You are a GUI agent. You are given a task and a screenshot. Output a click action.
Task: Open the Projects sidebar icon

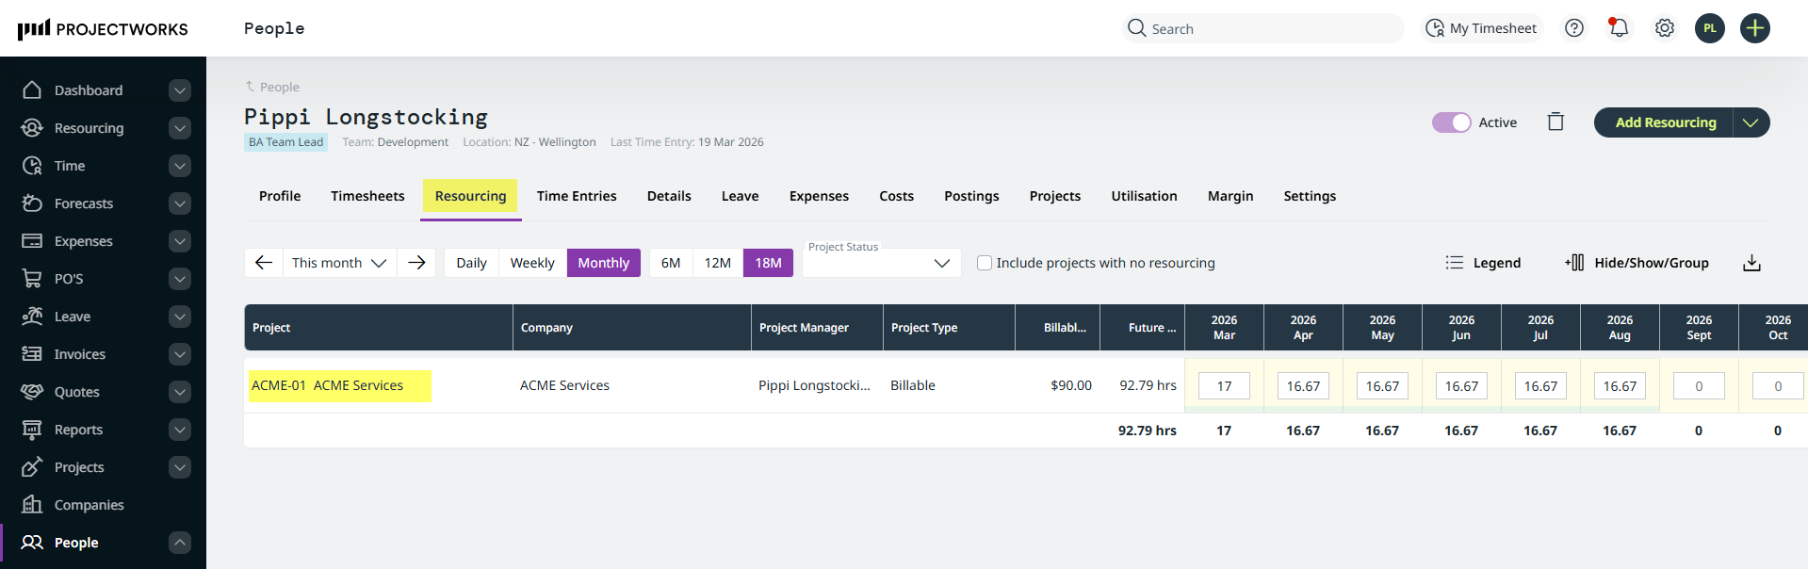click(x=32, y=467)
